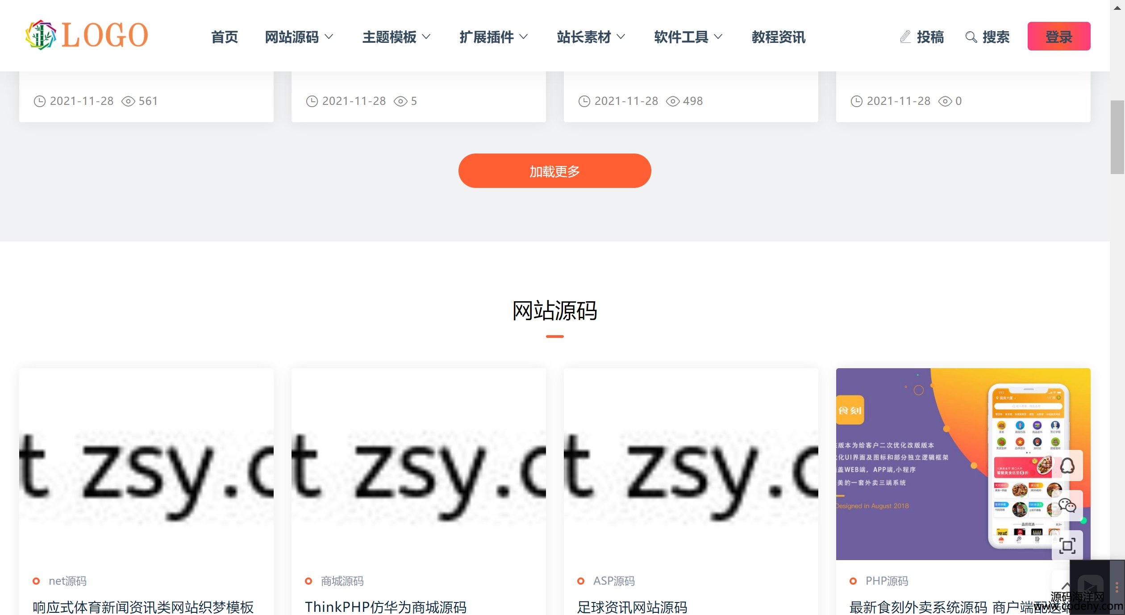This screenshot has height=615, width=1125.
Task: Click the site LOGO image
Action: (x=87, y=35)
